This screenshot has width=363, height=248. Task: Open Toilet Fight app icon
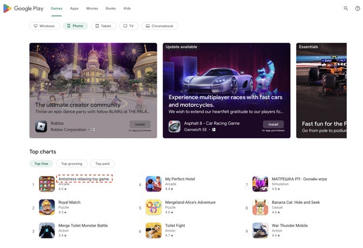click(x=153, y=231)
